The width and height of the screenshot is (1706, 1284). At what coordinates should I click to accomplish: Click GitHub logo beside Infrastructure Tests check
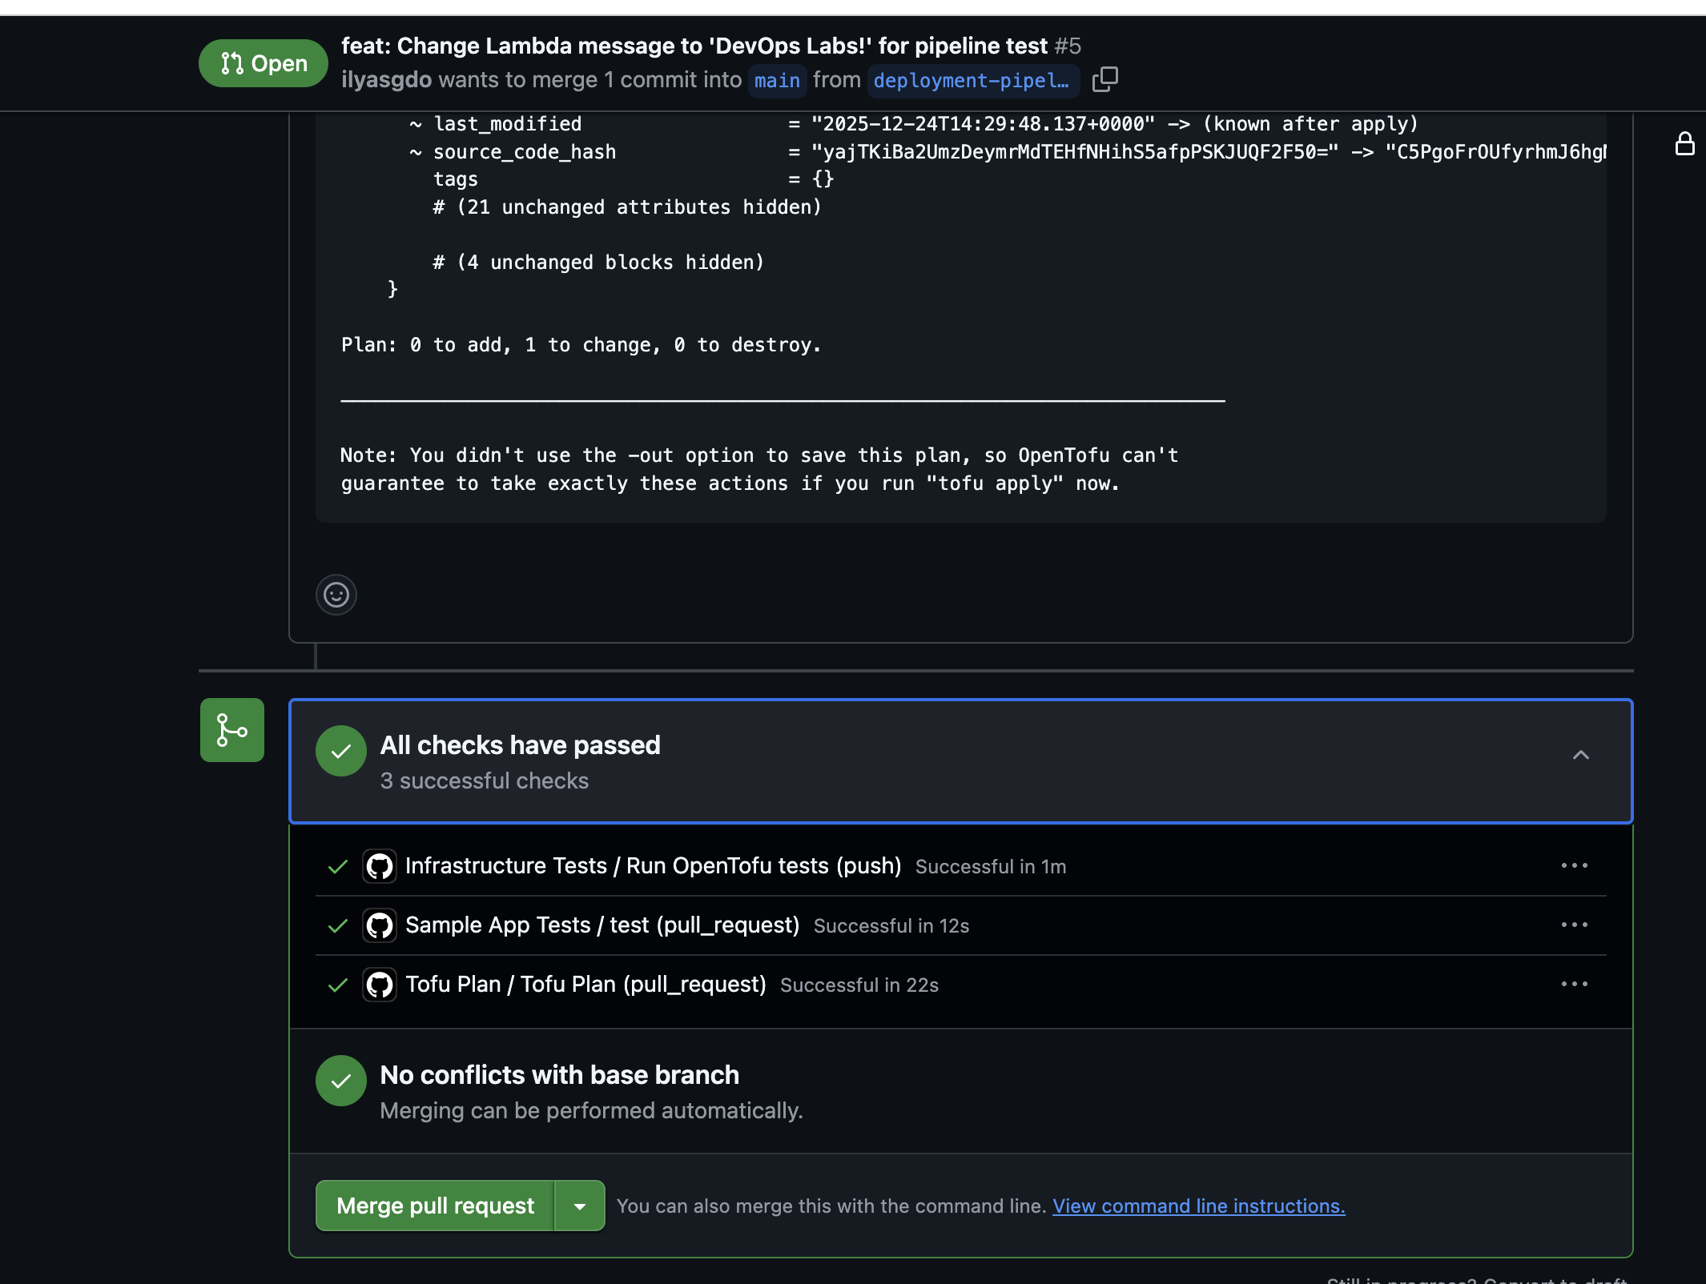click(x=380, y=866)
